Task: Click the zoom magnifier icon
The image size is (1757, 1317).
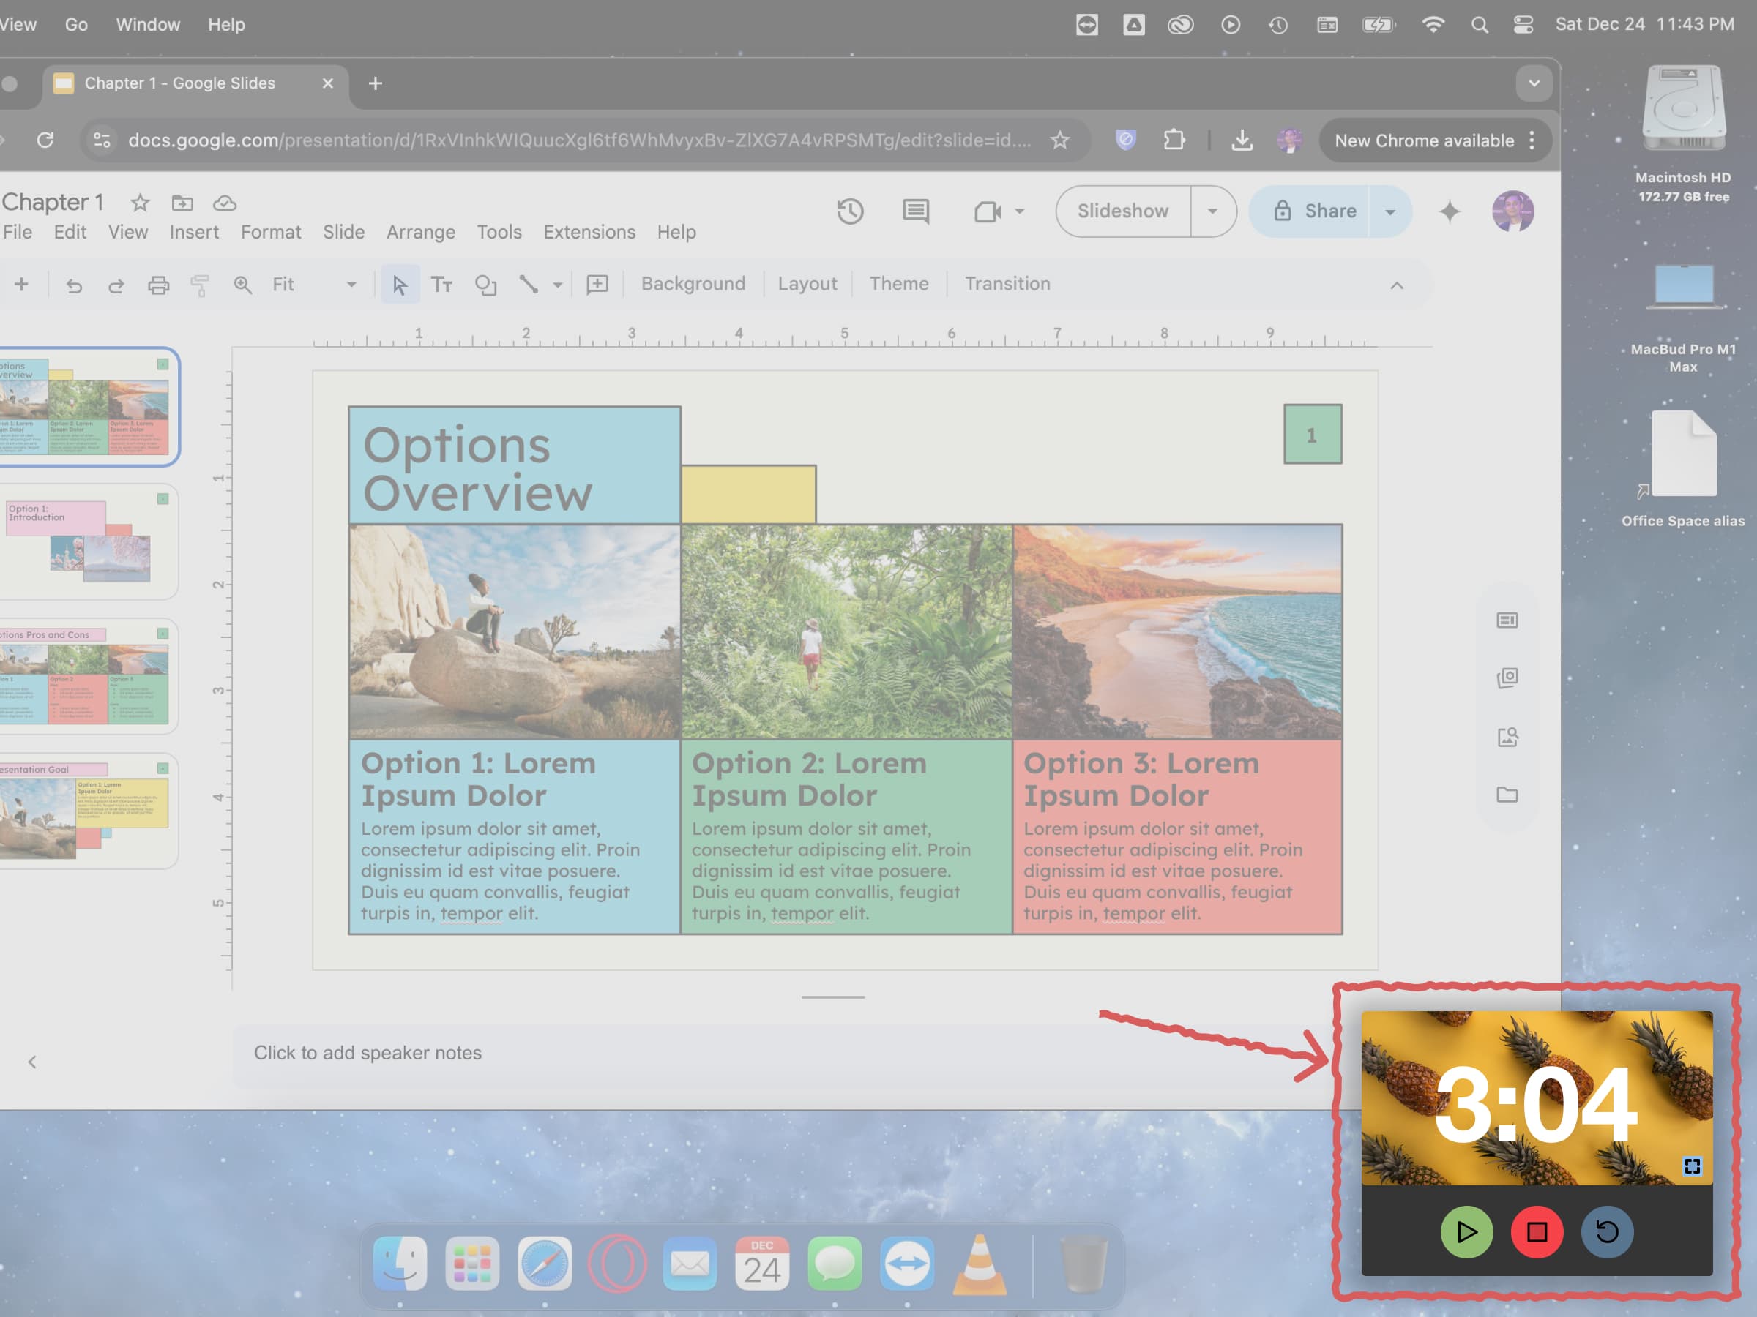Action: point(242,285)
